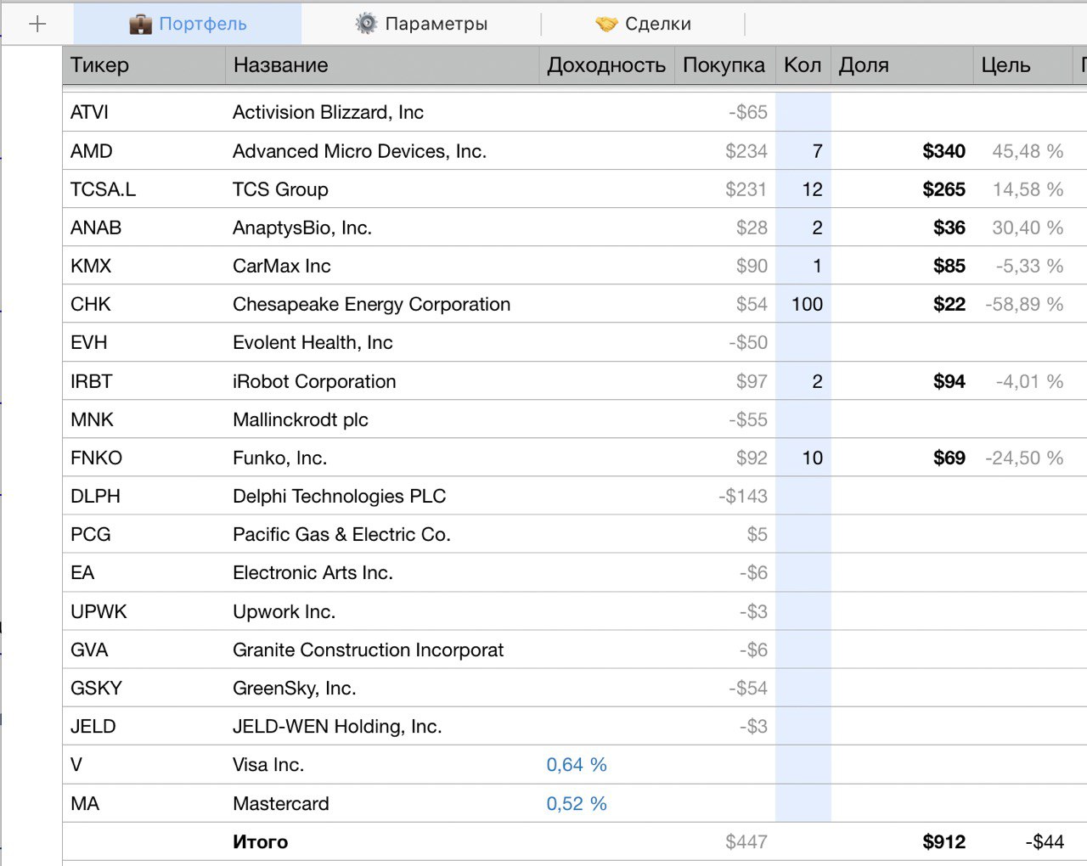The width and height of the screenshot is (1087, 866).
Task: Select Visa's 0,64 % yield value
Action: click(577, 764)
